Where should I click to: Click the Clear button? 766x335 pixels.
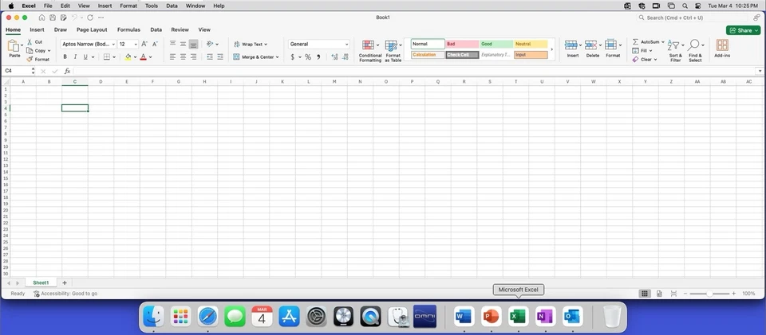click(x=645, y=60)
